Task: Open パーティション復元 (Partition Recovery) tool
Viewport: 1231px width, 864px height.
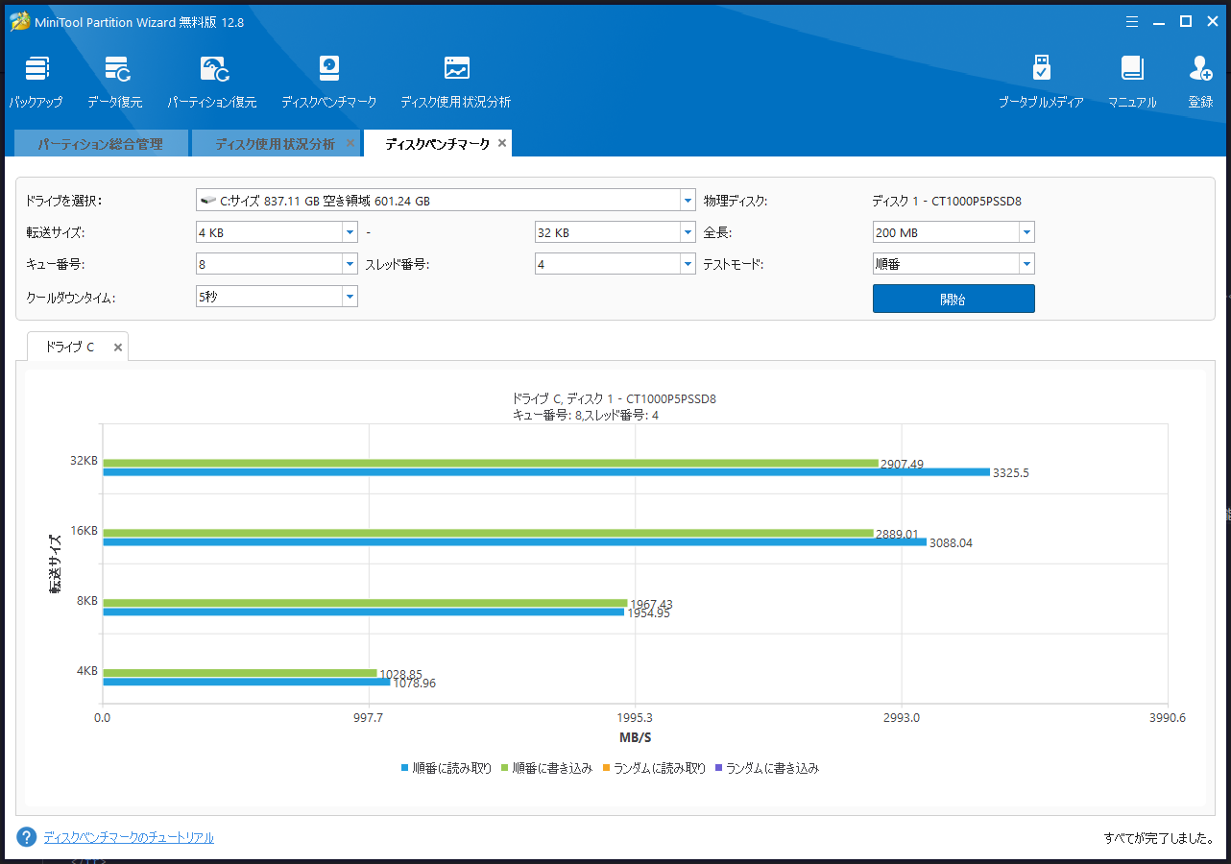Action: [212, 81]
